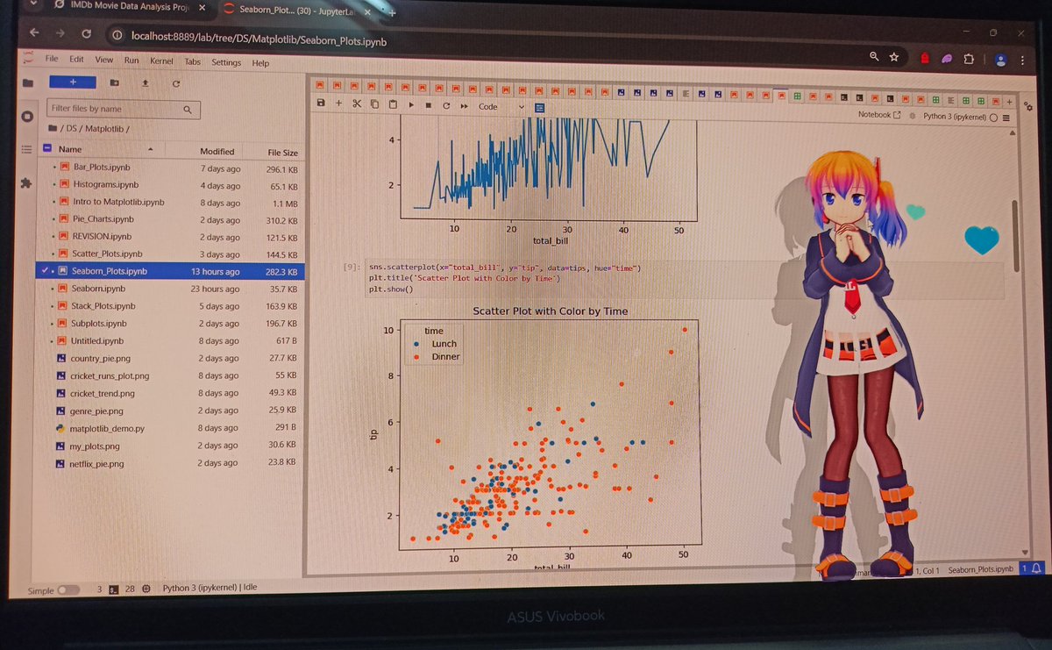Cut selected cell with scissors icon
The image size is (1052, 650).
coord(357,104)
